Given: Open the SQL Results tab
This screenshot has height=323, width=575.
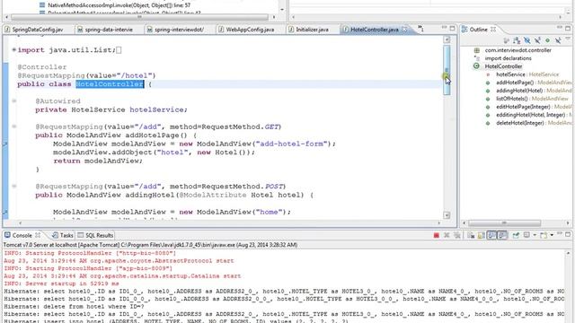Looking at the screenshot, I should coord(96,235).
